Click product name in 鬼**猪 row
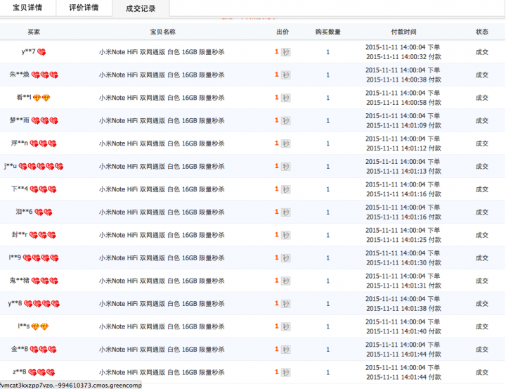The image size is (506, 389). 162,281
